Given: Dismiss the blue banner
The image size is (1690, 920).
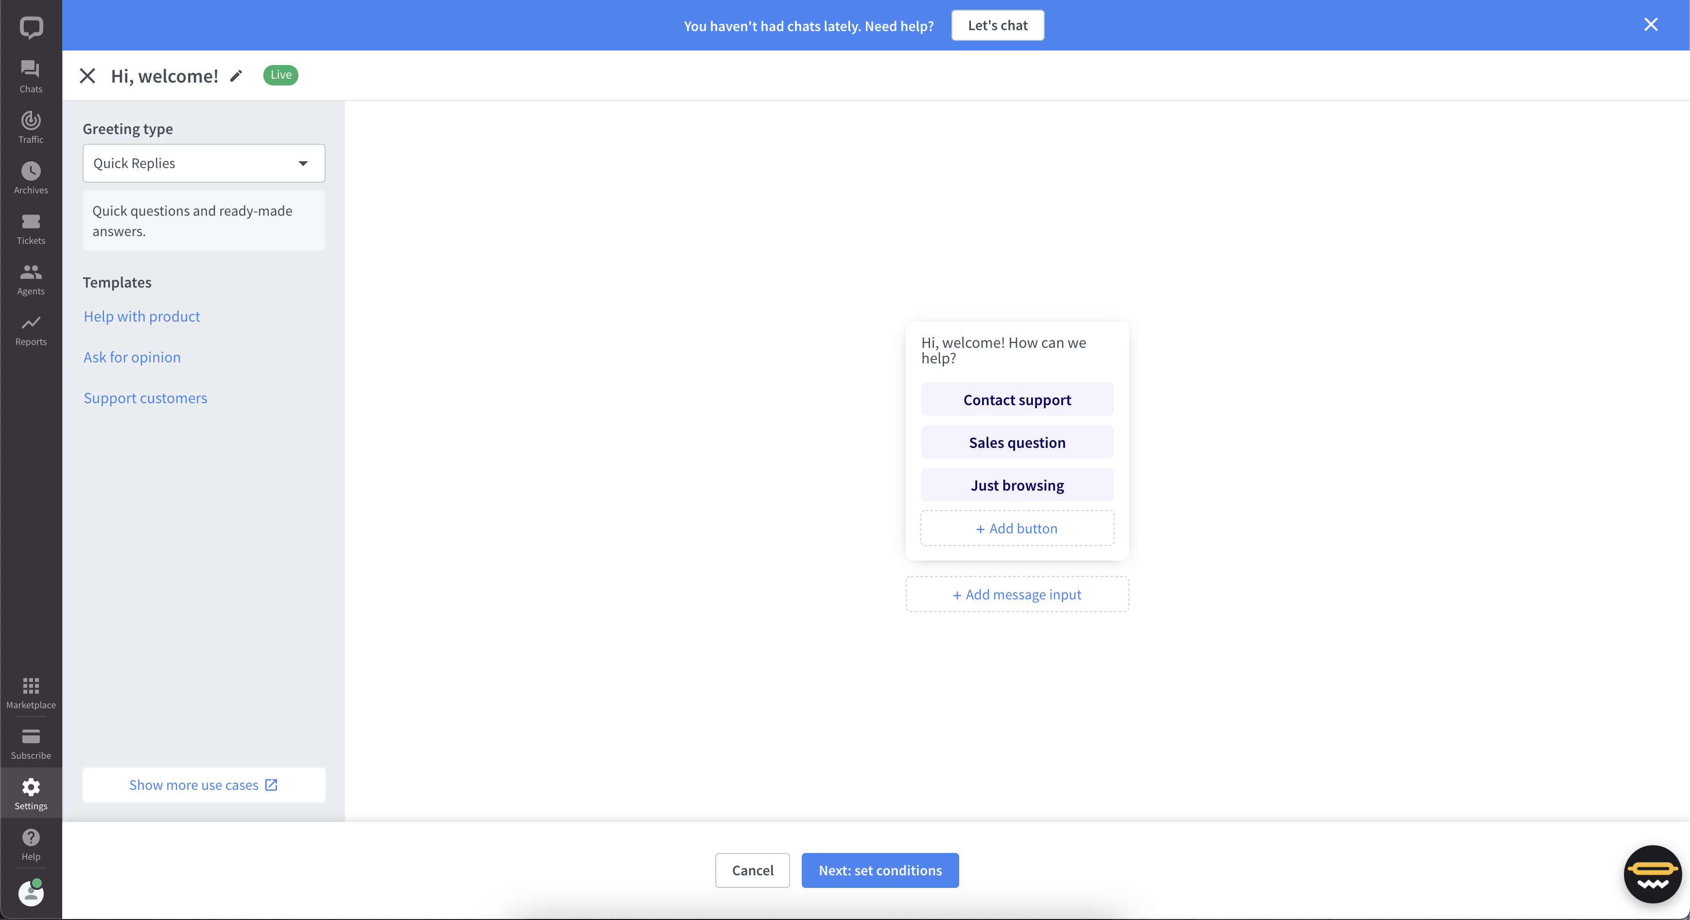Looking at the screenshot, I should [1651, 25].
